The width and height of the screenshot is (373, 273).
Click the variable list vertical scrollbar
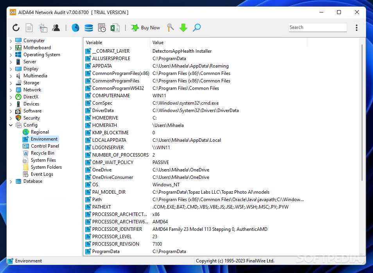362,112
